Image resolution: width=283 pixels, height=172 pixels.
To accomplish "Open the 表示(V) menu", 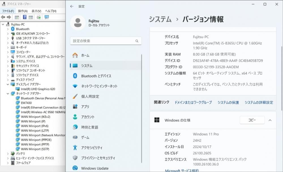I will (x=36, y=11).
